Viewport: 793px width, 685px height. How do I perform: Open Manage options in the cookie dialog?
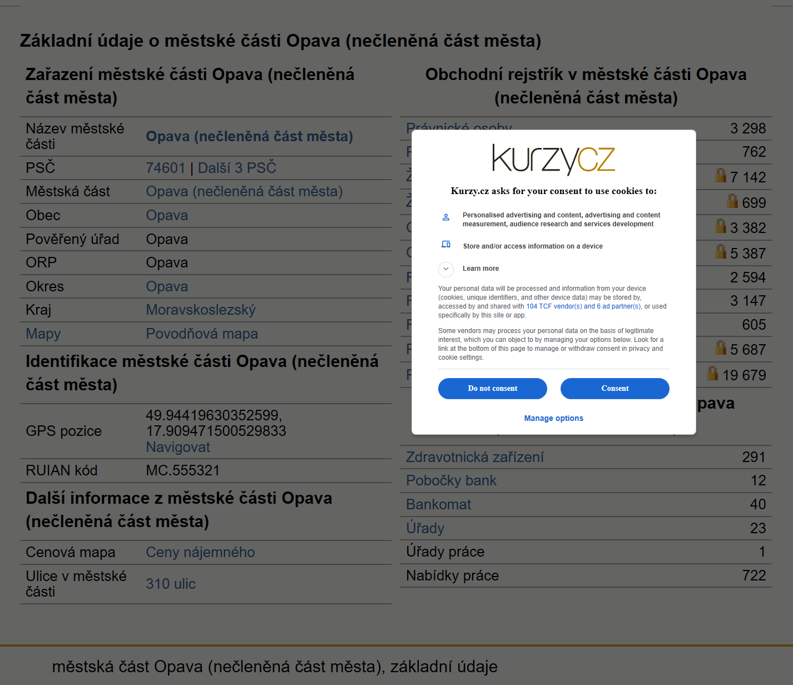tap(554, 418)
